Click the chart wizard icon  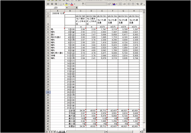click(x=114, y=4)
